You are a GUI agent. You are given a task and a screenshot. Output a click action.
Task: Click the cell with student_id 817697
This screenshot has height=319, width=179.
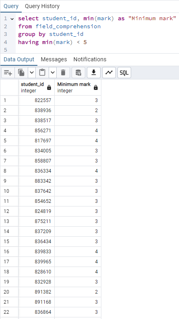(36, 141)
